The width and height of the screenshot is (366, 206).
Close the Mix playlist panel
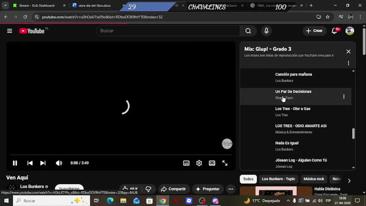348,51
